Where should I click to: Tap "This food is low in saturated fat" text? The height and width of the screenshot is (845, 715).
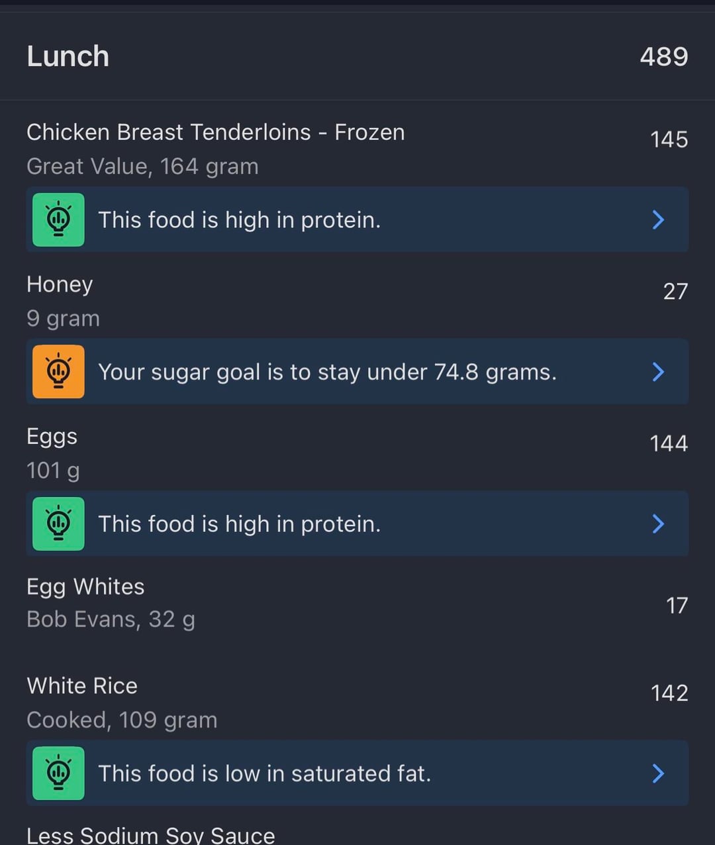coord(264,773)
